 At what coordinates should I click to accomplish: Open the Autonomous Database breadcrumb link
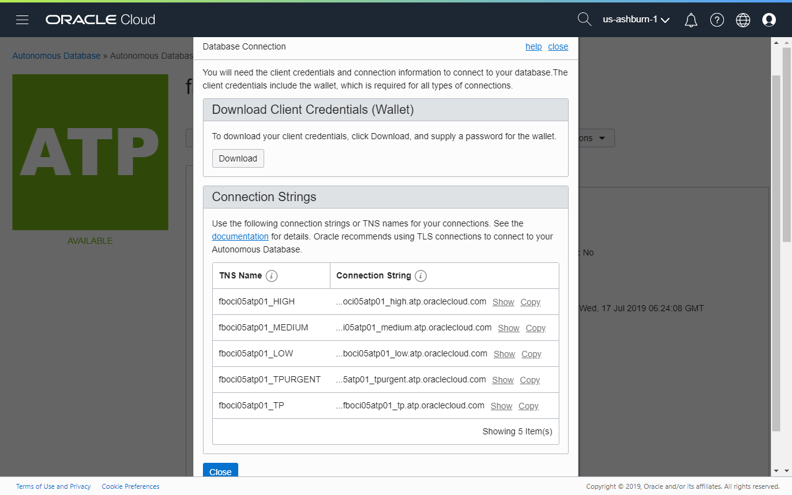pyautogui.click(x=56, y=56)
